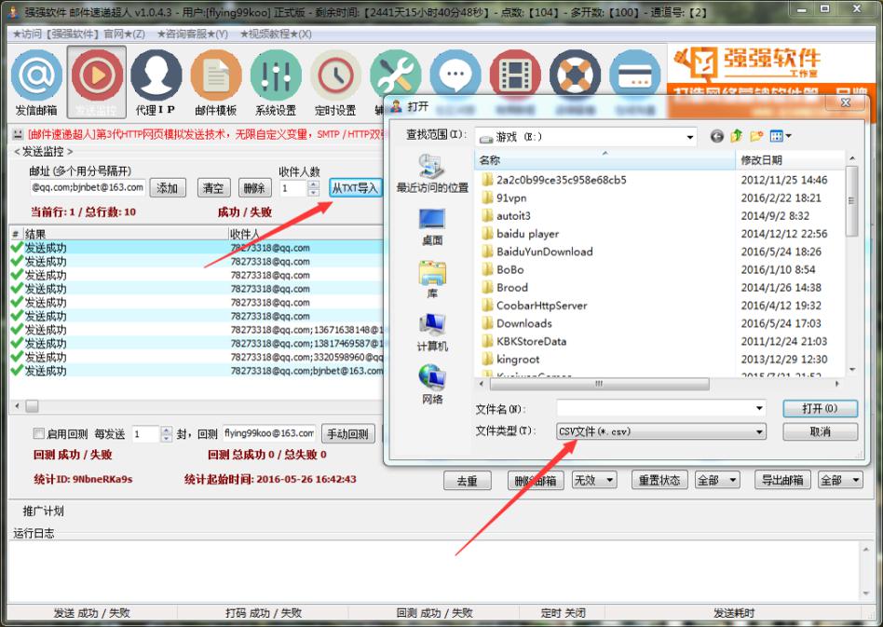Focus the 回测 flying99koo@163.com field

[269, 433]
